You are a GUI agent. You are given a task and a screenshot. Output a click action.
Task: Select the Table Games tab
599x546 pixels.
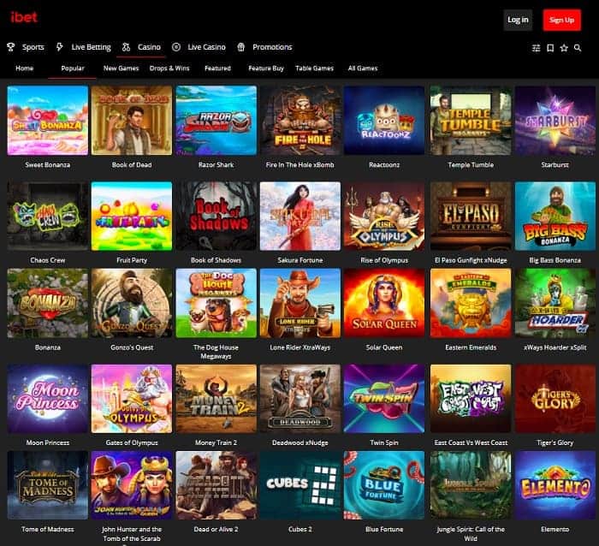[314, 68]
